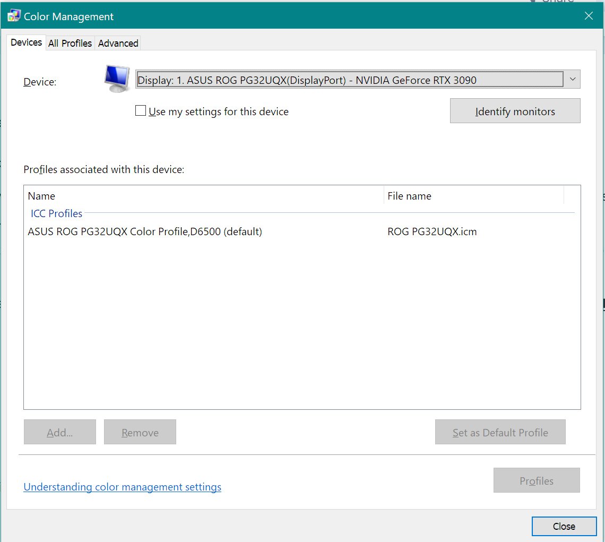Select ASUS ROG PG32UQX Color Profile row
This screenshot has width=605, height=542.
tap(302, 231)
